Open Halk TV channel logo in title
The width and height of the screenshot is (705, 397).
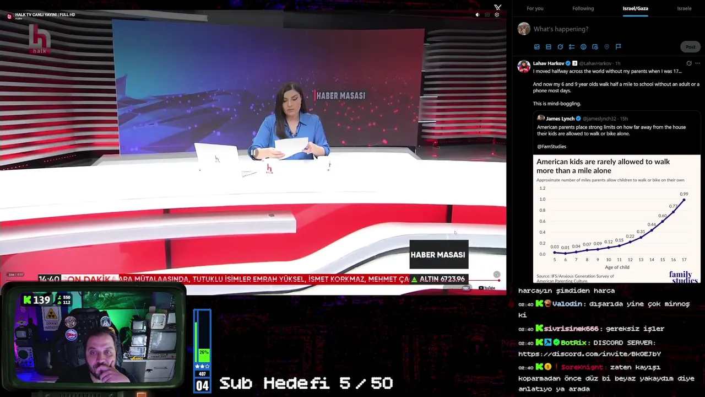[9, 17]
